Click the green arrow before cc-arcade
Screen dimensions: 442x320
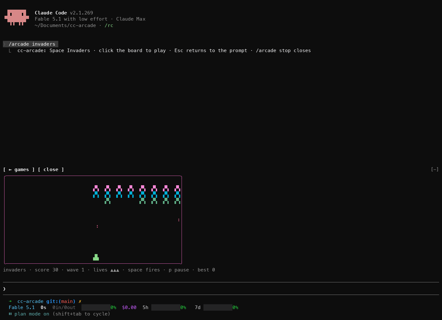pos(10,301)
